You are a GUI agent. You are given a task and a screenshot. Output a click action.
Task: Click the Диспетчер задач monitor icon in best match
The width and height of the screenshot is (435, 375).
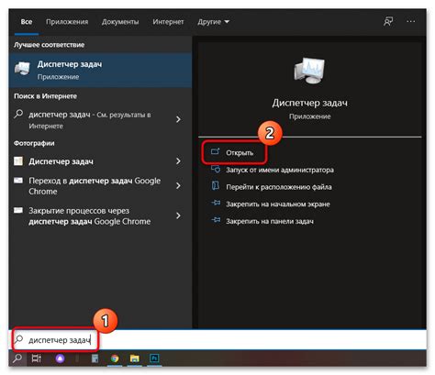click(22, 69)
